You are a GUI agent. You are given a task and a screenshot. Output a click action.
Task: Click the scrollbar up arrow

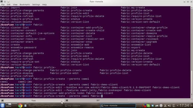pos(192,7)
